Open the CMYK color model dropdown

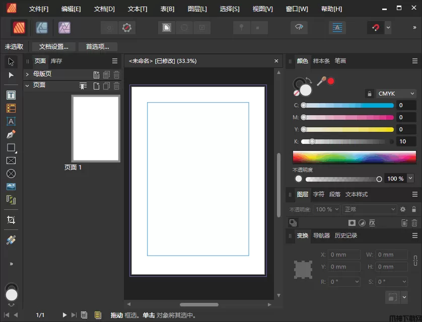point(397,94)
